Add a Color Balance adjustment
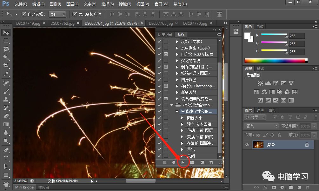The image size is (319, 191). [x=264, y=92]
